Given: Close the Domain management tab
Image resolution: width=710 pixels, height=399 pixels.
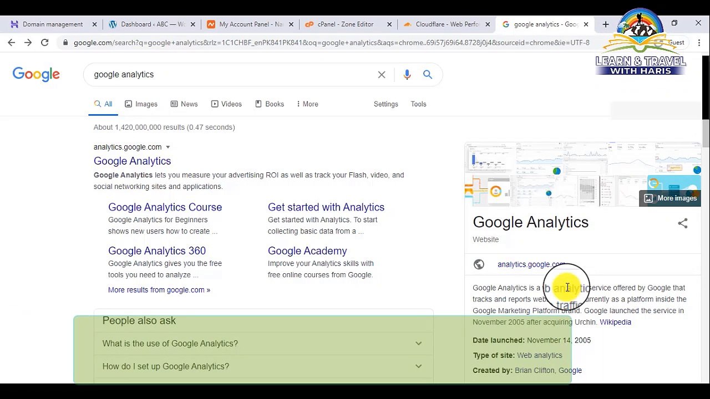Looking at the screenshot, I should (94, 24).
